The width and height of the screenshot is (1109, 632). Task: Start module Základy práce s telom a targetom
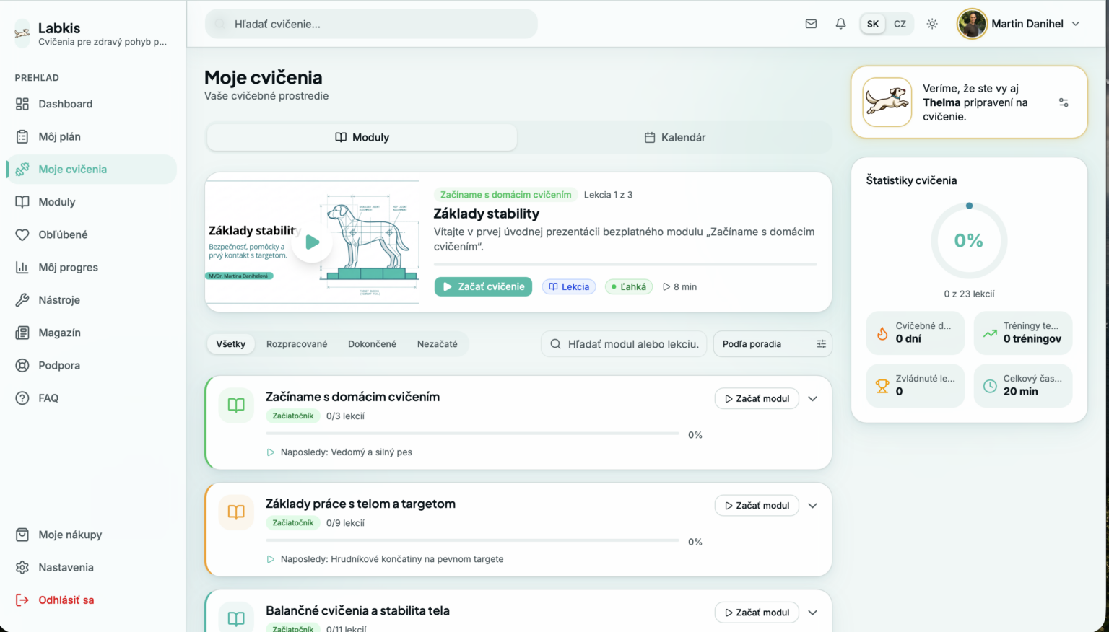[757, 505]
